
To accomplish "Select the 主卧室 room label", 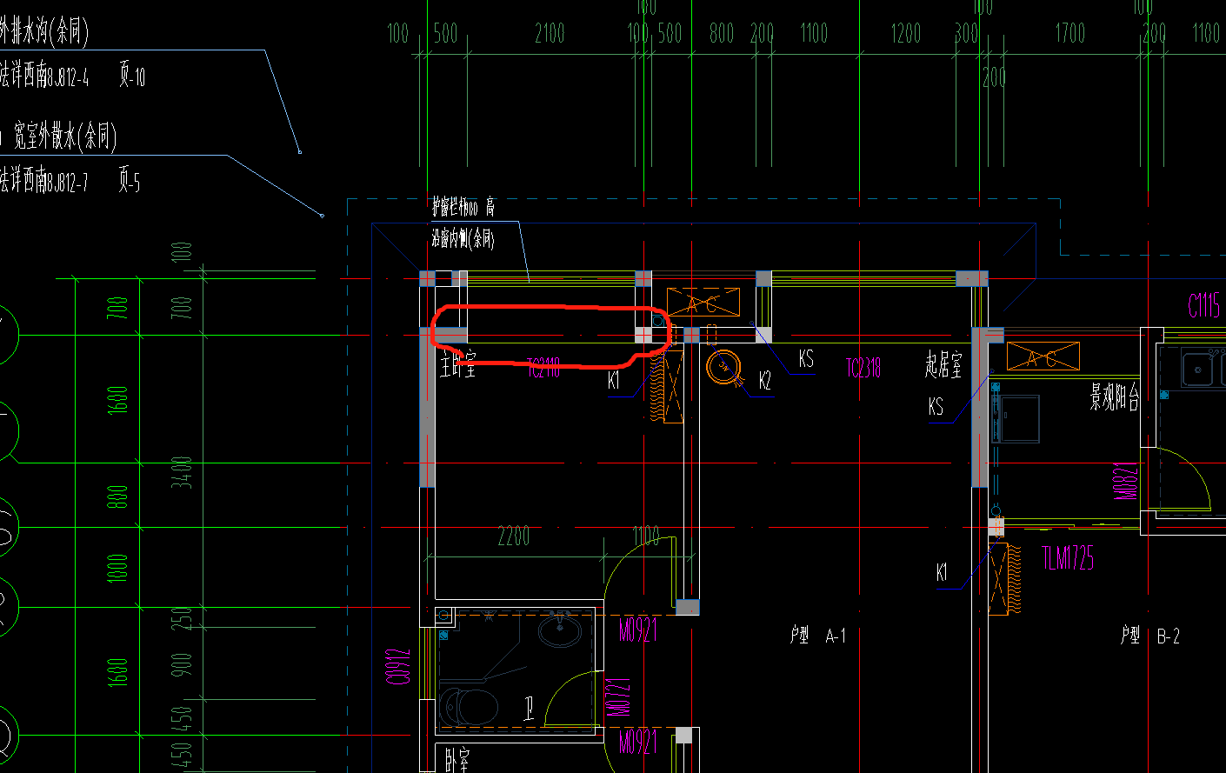I will pyautogui.click(x=458, y=363).
